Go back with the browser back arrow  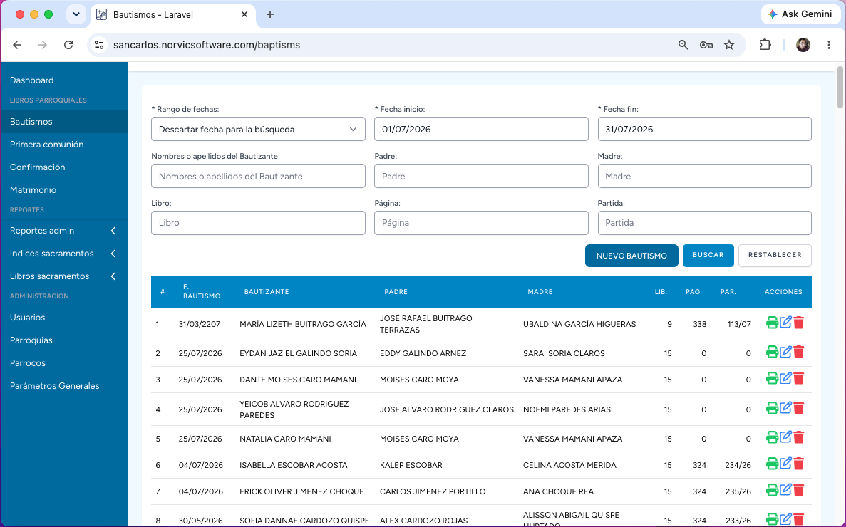click(17, 45)
